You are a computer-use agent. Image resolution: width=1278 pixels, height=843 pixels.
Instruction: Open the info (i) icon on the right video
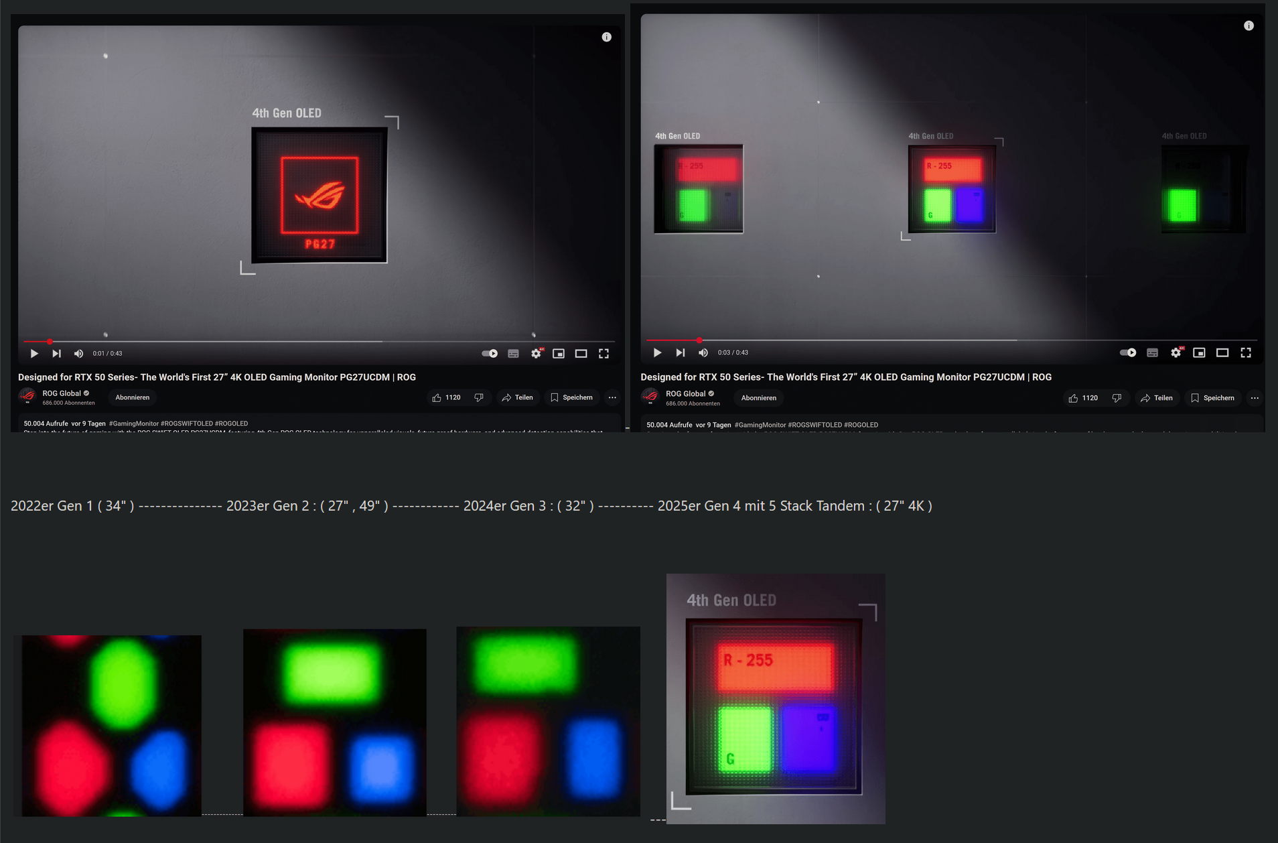point(1248,25)
